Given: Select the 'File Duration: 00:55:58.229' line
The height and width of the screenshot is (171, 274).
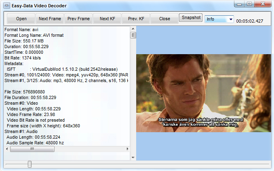Looking at the screenshot, I should click(30, 97).
